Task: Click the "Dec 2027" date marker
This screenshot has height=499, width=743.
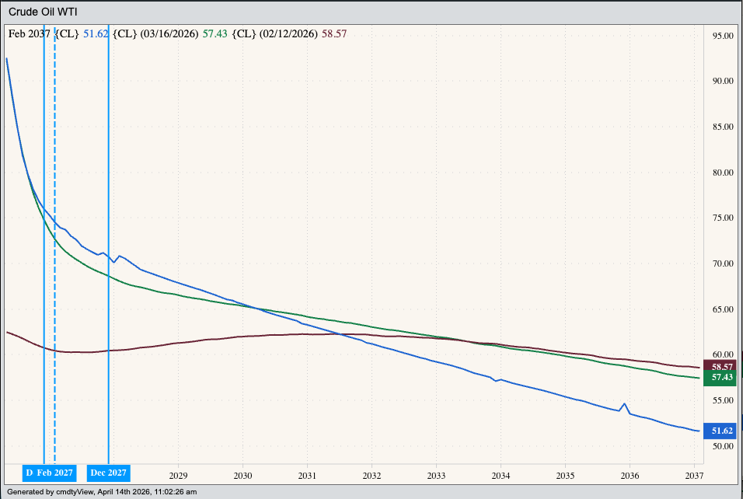Action: pyautogui.click(x=108, y=473)
